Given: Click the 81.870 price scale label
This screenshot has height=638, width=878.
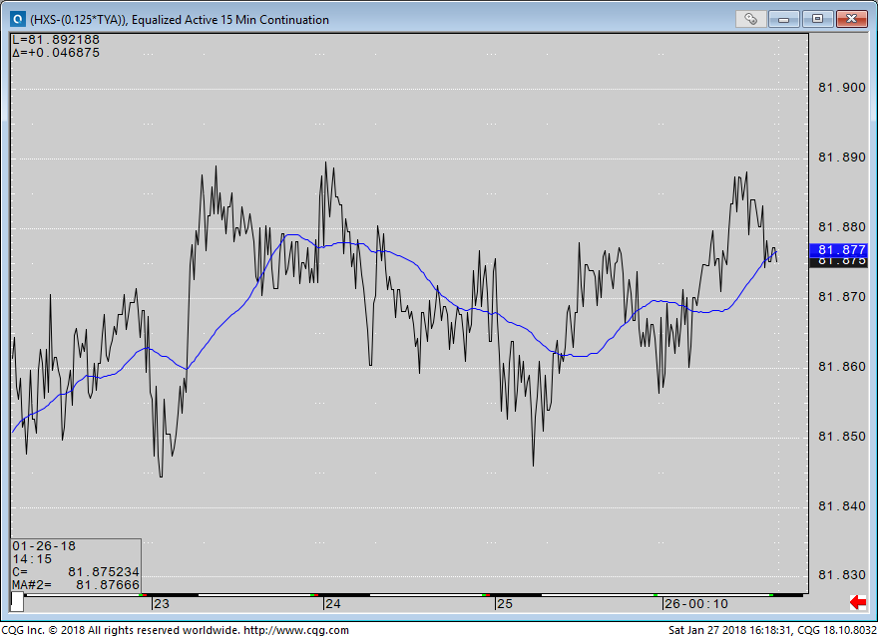Looking at the screenshot, I should click(842, 297).
